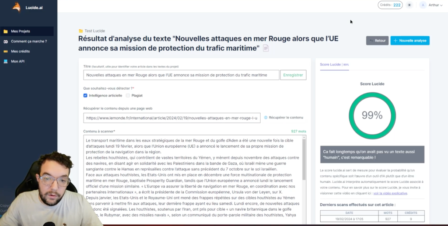Click the CRÉDITS column header
448x226 pixels.
click(x=411, y=213)
